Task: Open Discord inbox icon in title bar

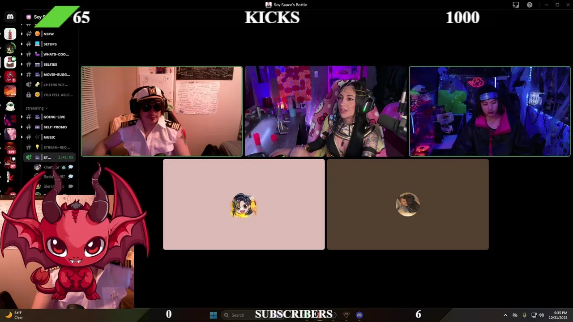Action: 516,5
